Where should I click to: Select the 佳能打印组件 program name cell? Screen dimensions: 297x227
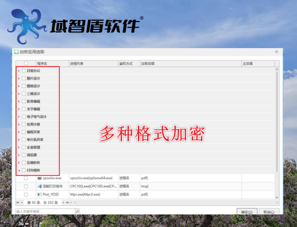click(52, 186)
